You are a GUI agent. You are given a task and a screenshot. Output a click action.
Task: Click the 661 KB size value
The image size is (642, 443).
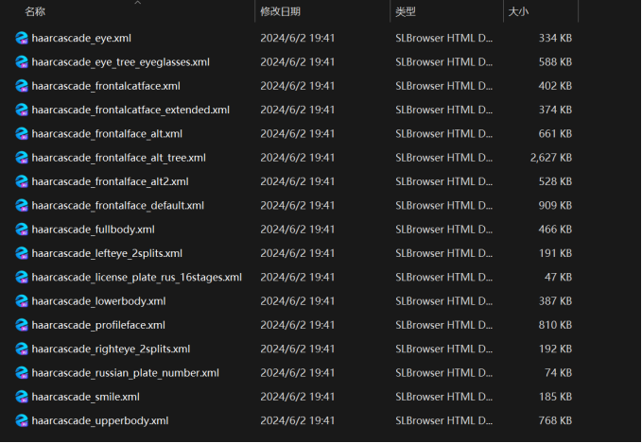pyautogui.click(x=555, y=134)
